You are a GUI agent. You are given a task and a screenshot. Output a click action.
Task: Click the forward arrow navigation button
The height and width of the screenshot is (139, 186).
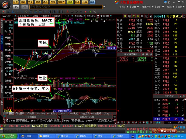coord(24,6)
